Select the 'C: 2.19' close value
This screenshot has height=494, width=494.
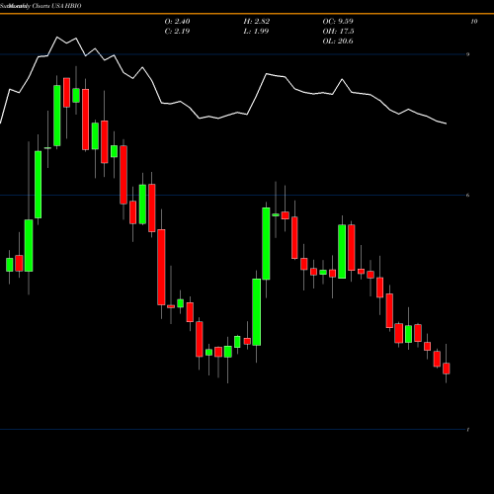(x=177, y=32)
